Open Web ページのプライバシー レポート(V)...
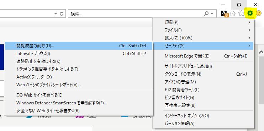Image resolution: width=264 pixels, height=131 pixels. point(79,85)
